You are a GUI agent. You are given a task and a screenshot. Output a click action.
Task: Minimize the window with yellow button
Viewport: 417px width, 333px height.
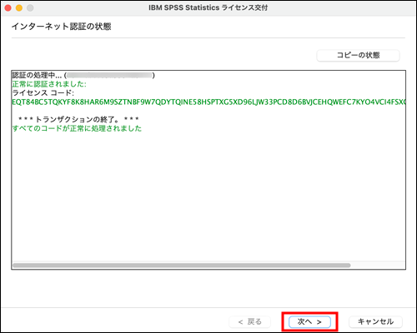click(19, 8)
